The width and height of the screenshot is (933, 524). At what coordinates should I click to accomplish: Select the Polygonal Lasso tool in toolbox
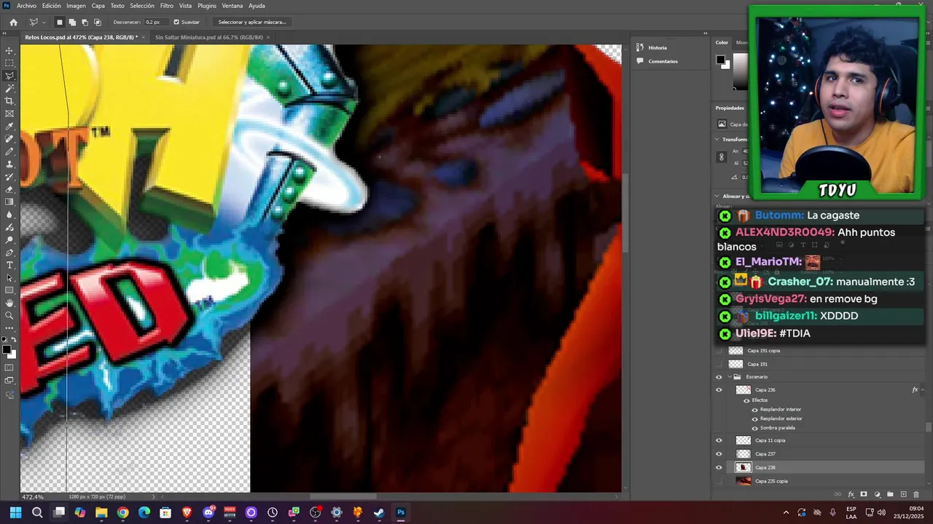click(x=9, y=76)
